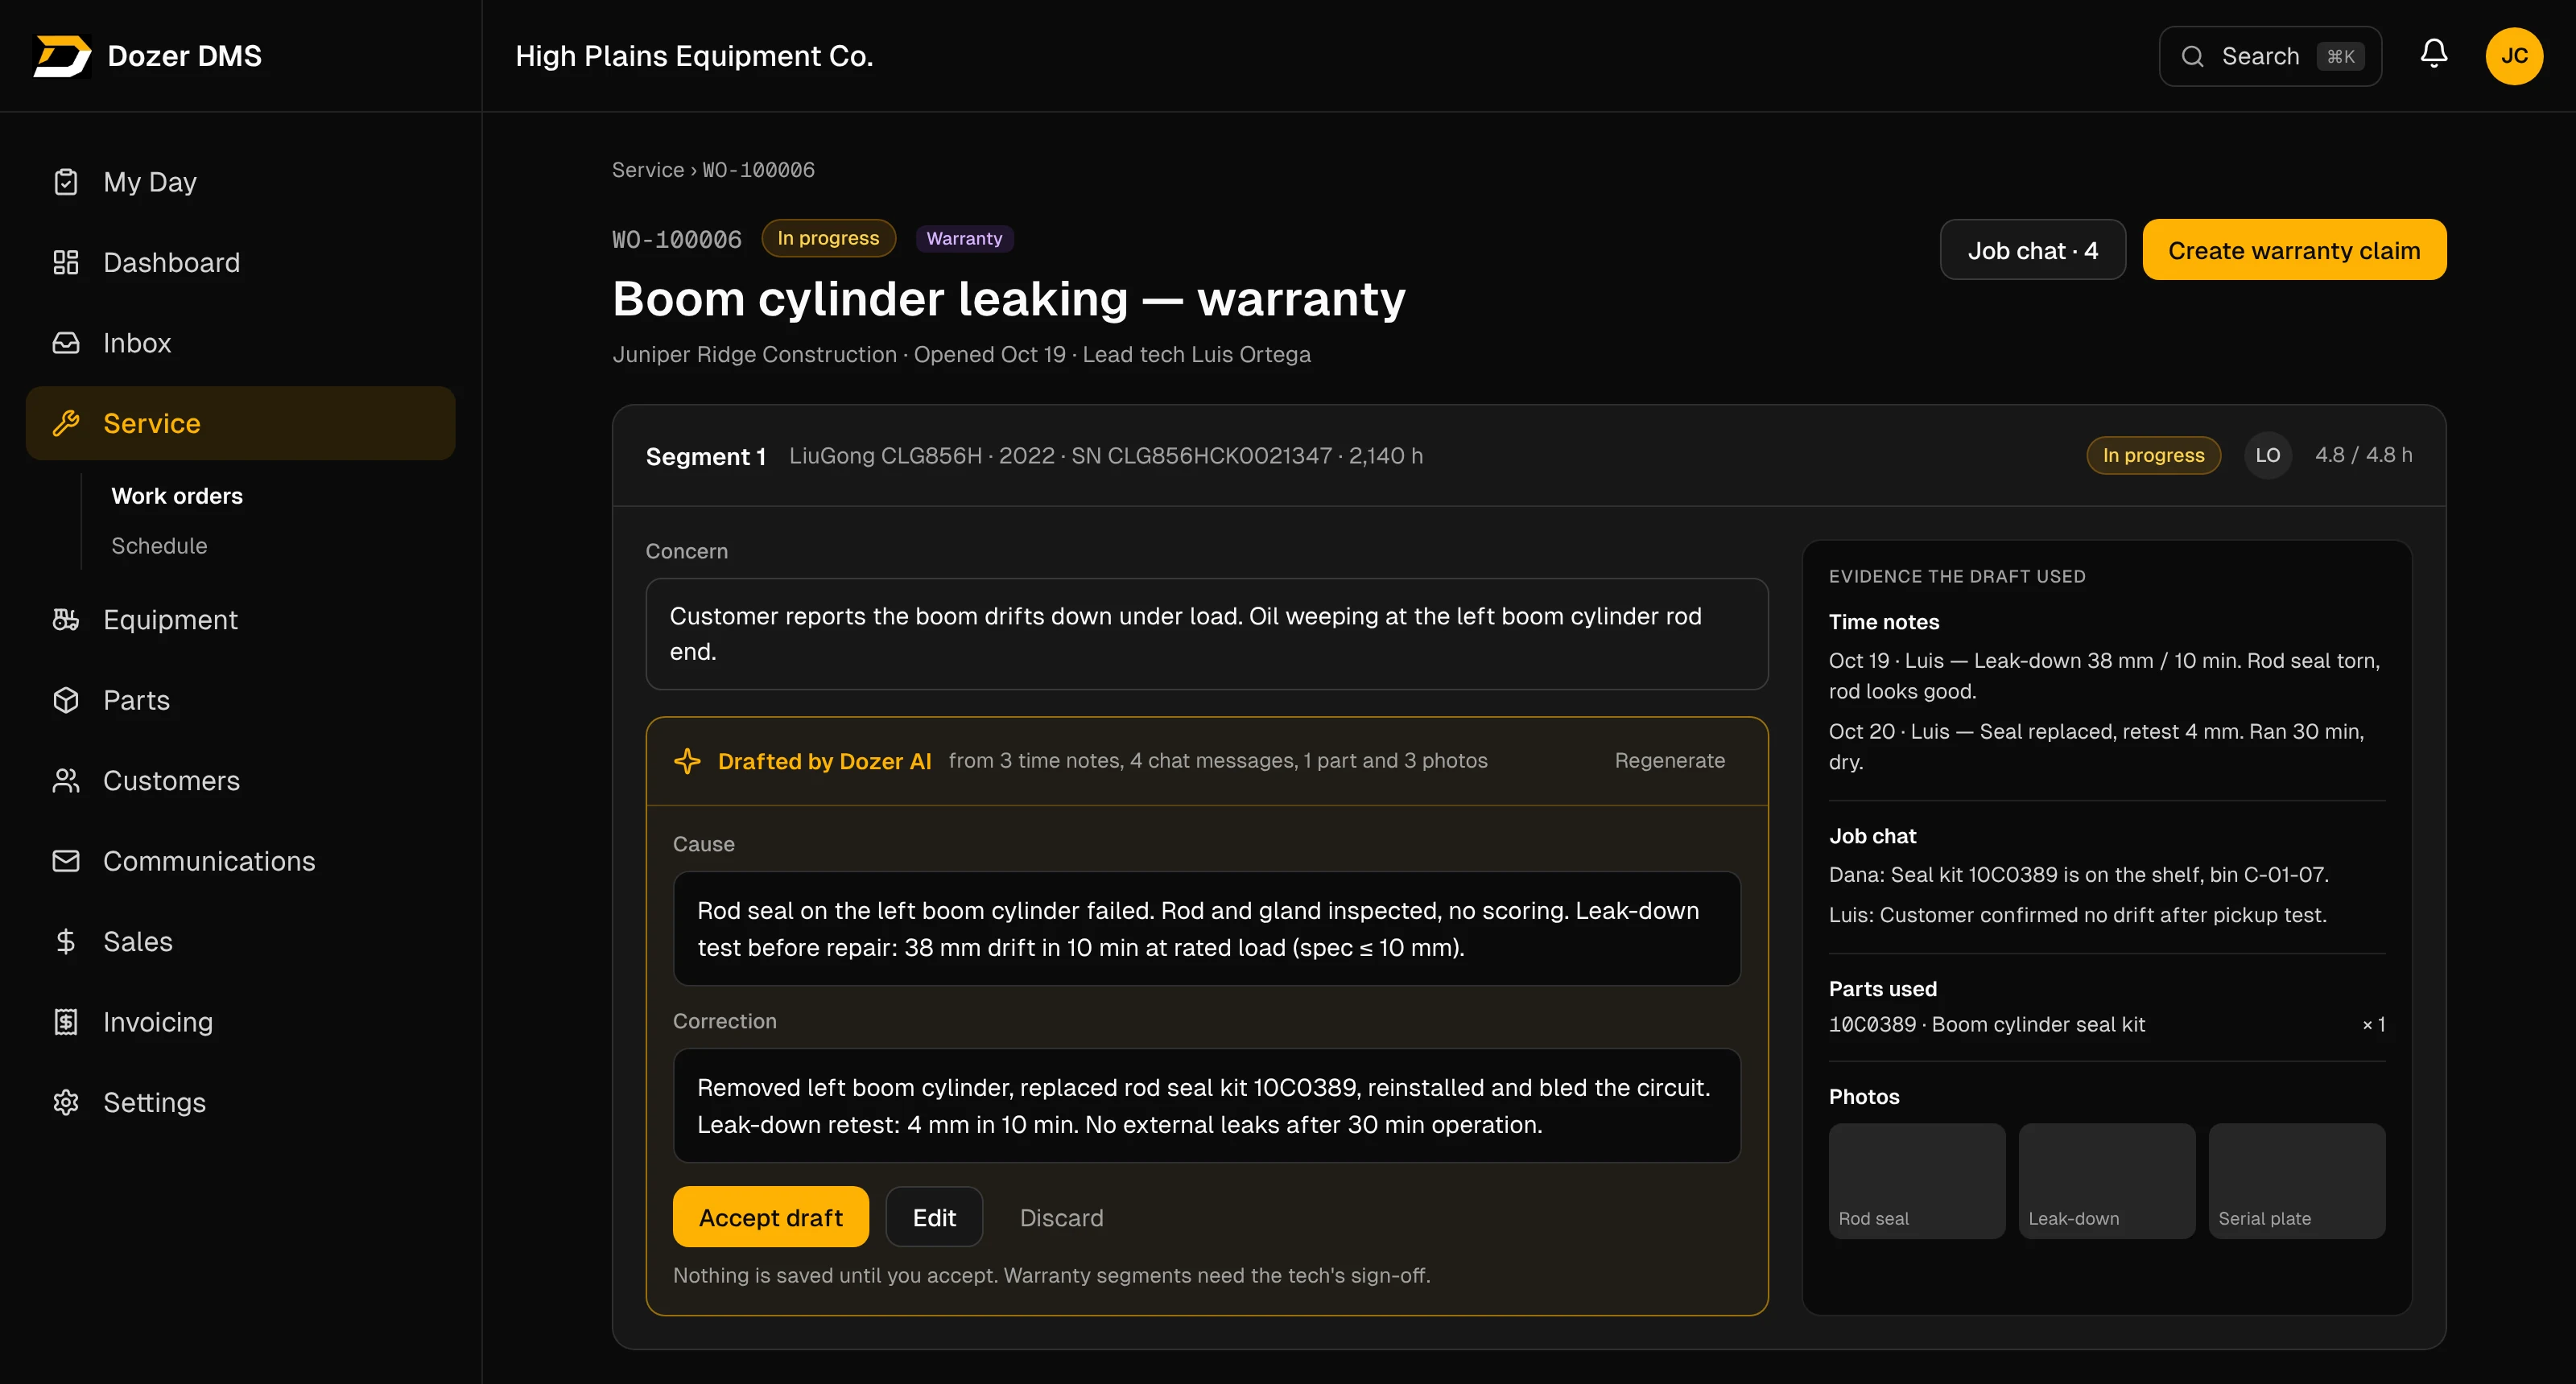Open My Day clipboard icon

(66, 182)
